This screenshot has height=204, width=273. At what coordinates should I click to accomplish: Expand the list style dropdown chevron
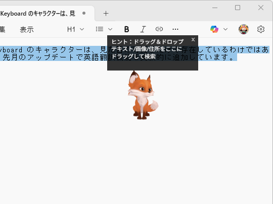tap(110, 29)
